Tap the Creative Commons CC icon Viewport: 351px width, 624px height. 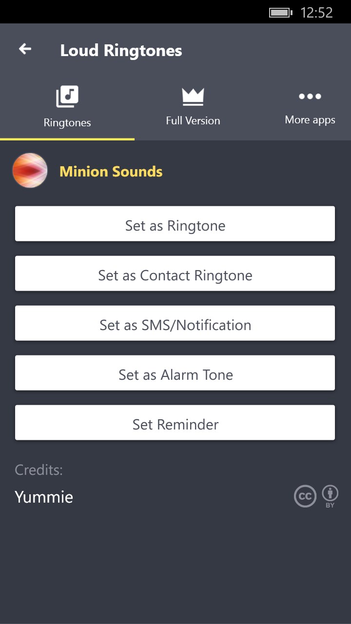(305, 496)
